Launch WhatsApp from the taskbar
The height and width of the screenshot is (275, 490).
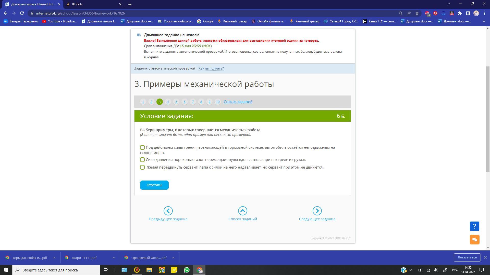[187, 270]
